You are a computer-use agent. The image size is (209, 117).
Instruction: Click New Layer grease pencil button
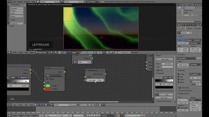[x=164, y=98]
